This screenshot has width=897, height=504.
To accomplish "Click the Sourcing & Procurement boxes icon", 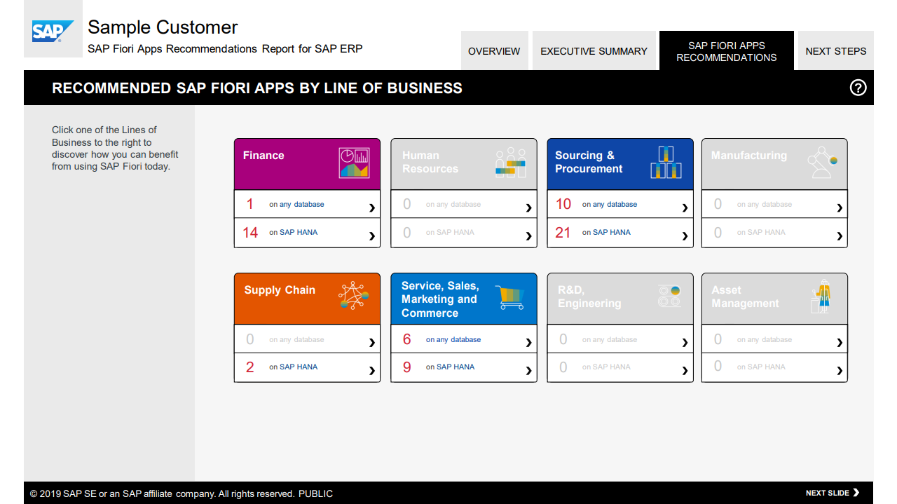I will (666, 162).
